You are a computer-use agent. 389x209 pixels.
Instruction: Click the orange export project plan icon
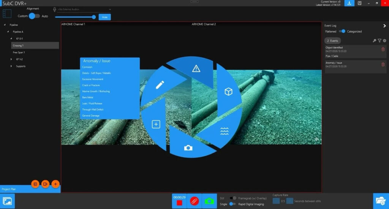tap(45, 184)
